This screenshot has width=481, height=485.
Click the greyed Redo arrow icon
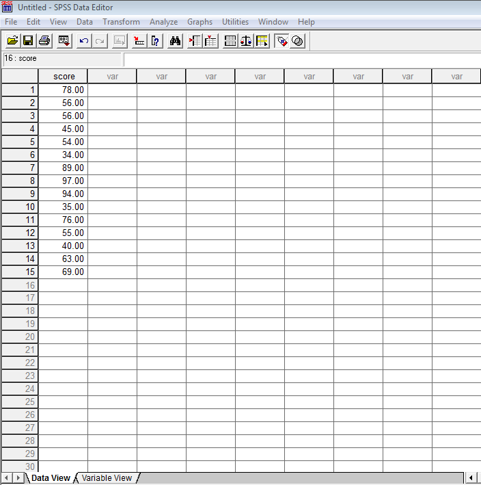point(100,41)
